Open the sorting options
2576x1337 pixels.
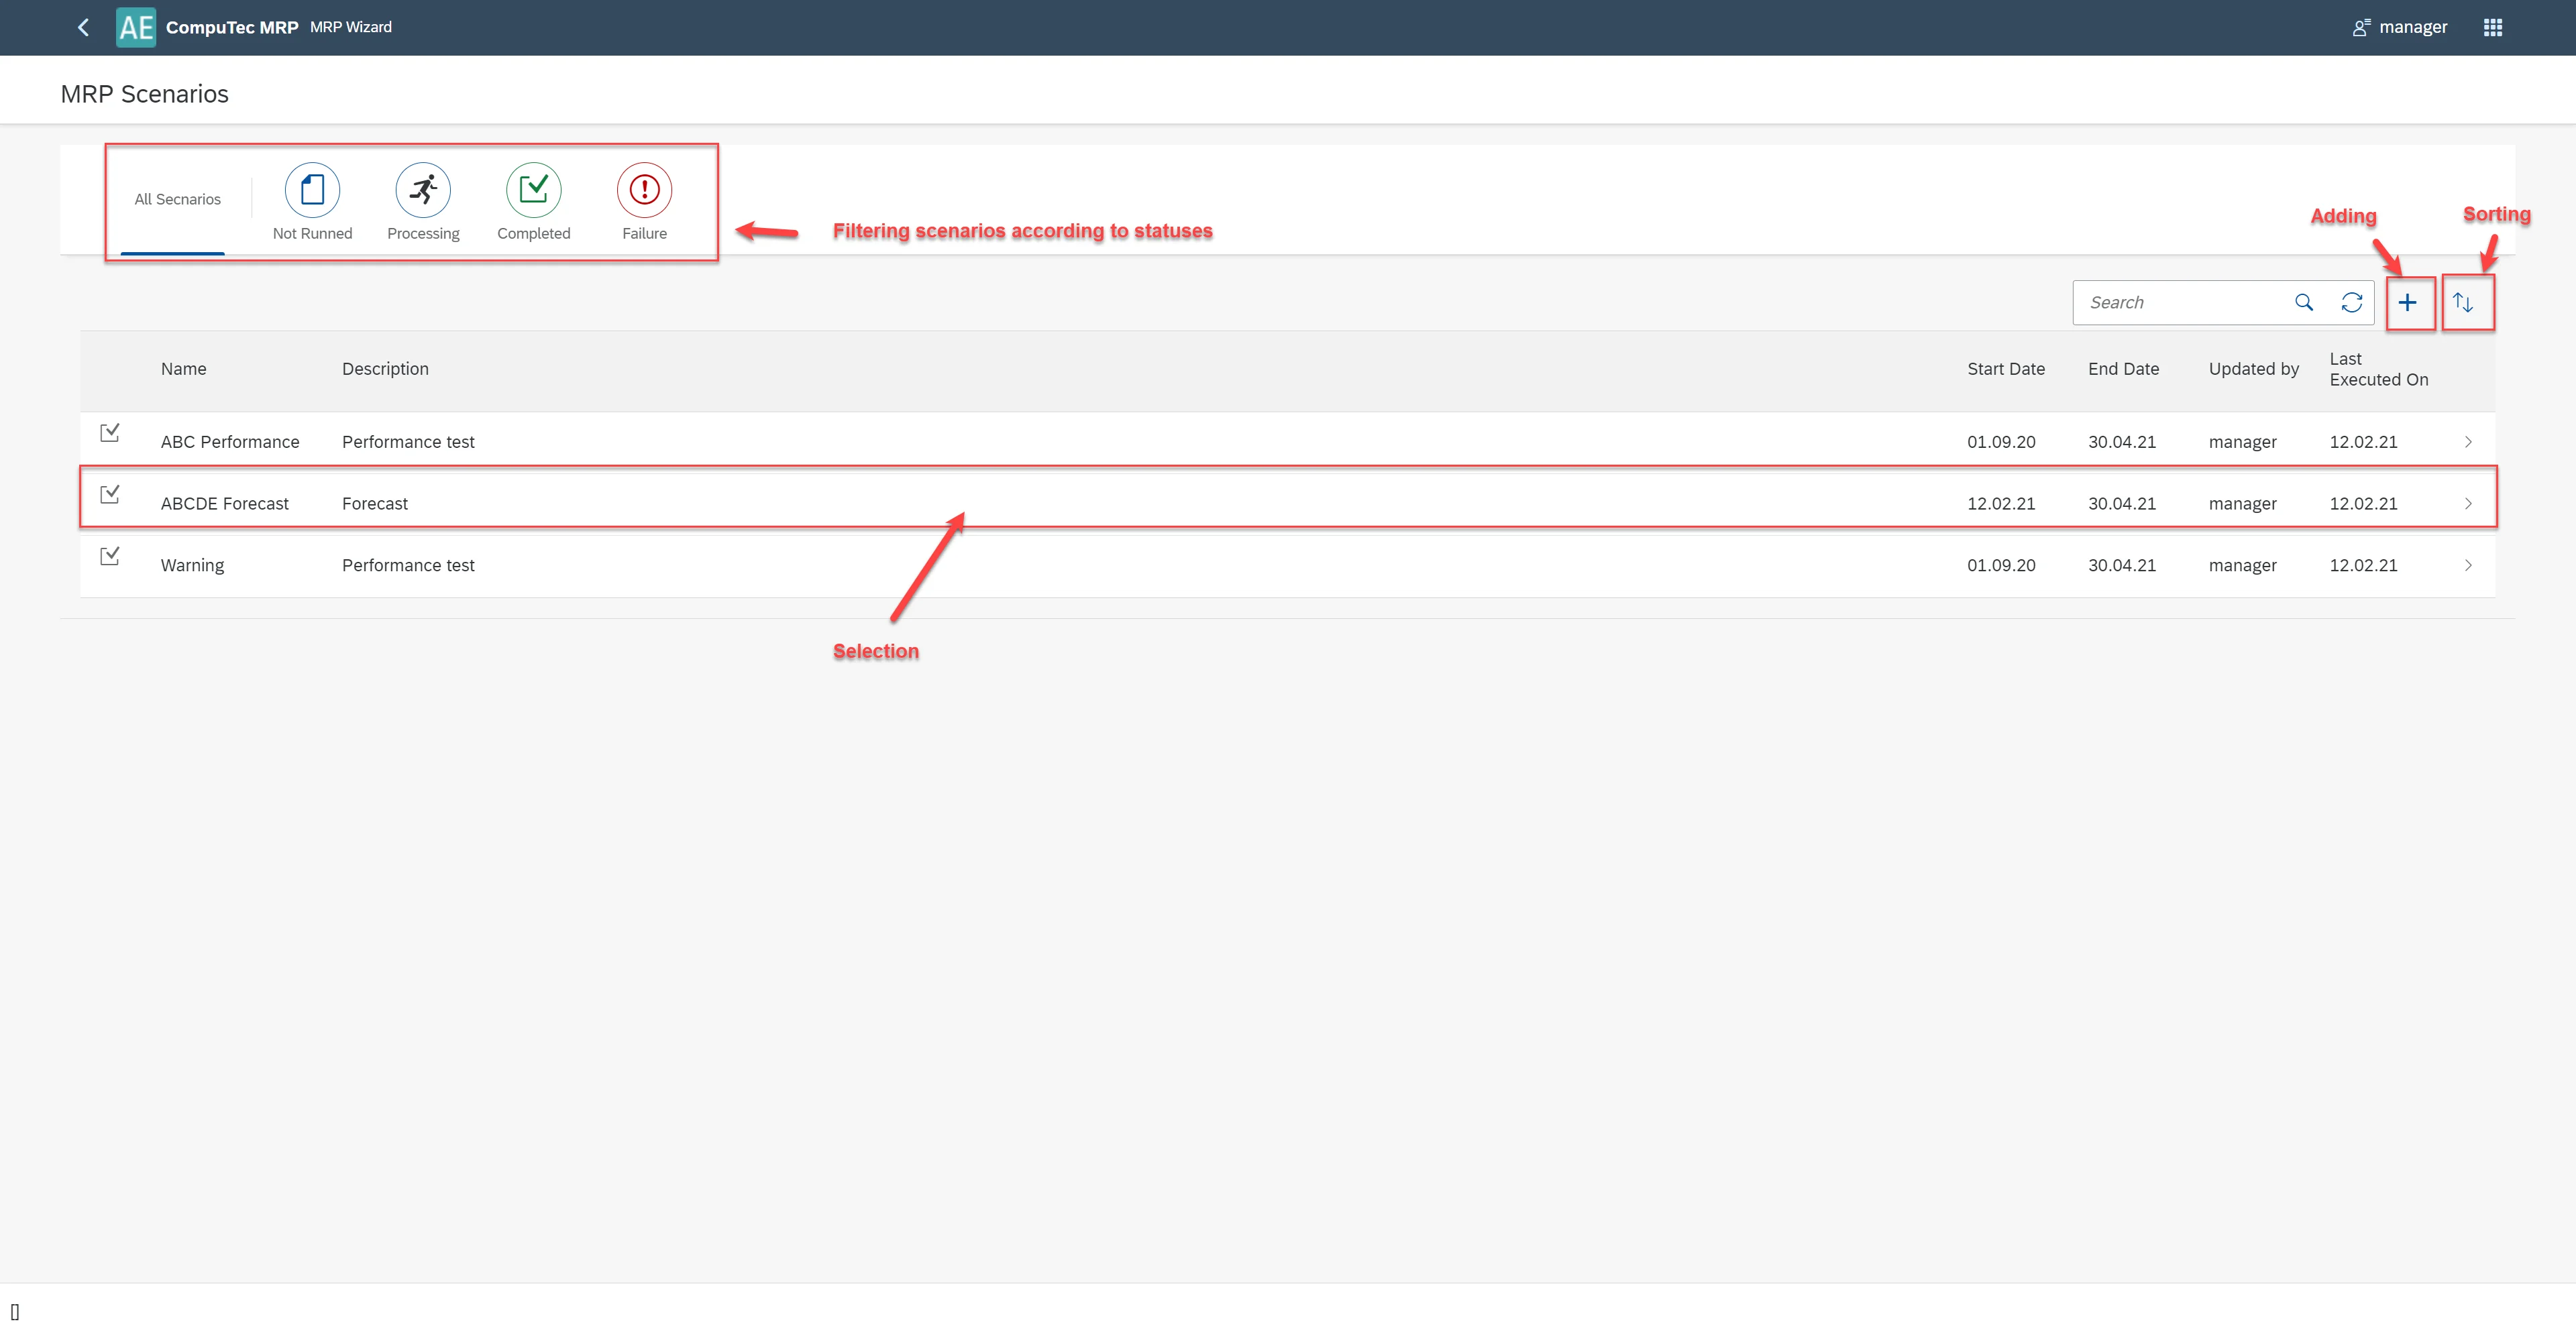coord(2464,303)
